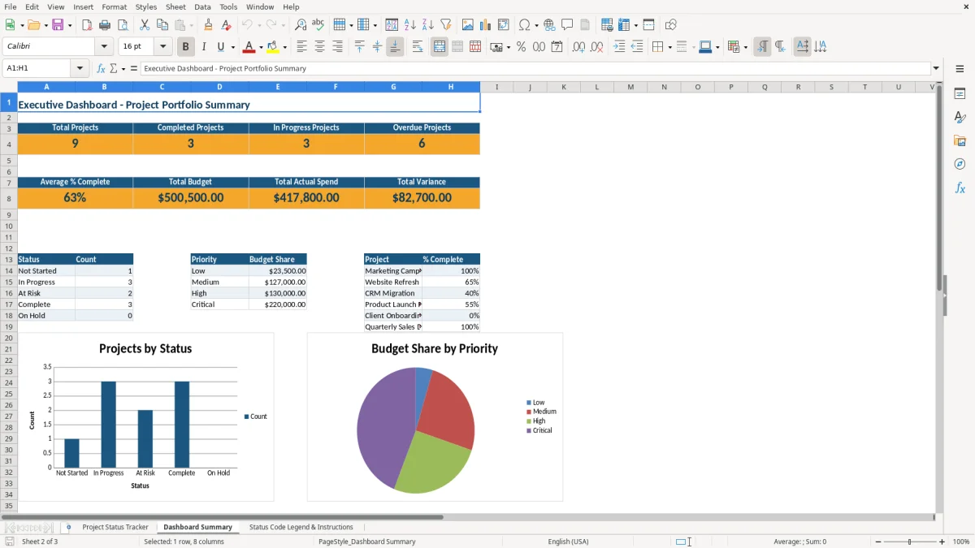Open the sidebar Gallery panel icon

(x=960, y=141)
